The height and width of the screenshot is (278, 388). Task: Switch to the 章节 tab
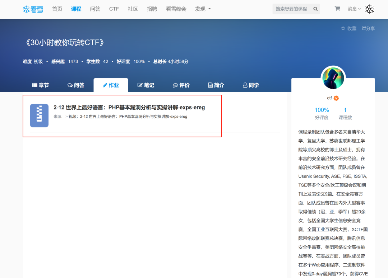(x=41, y=85)
